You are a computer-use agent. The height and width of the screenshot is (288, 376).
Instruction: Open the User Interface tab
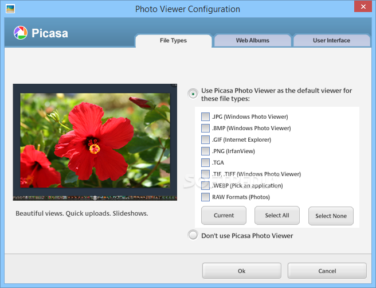331,41
